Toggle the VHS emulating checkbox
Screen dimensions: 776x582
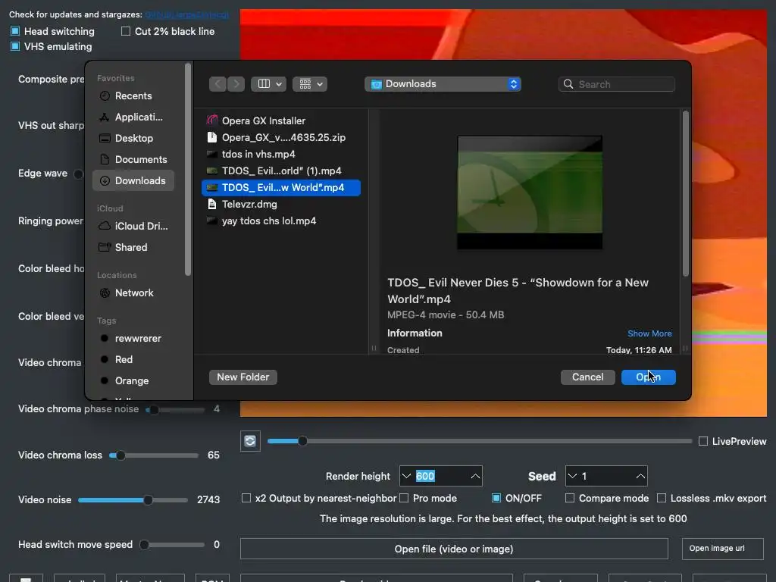[x=15, y=46]
